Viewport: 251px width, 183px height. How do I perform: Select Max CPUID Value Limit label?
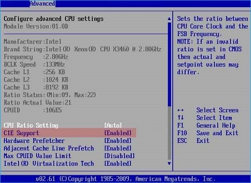pos(38,156)
